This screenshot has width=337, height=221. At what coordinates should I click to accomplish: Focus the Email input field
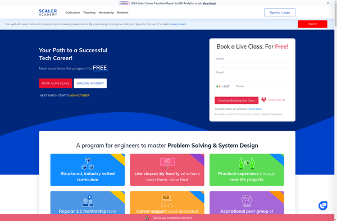coord(252,72)
